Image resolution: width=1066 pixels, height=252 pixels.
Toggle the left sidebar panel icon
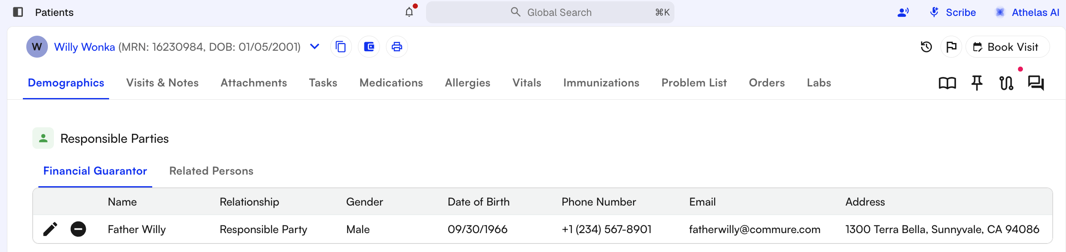coord(18,12)
